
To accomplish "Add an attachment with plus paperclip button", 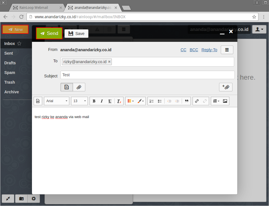I will pos(226,87).
